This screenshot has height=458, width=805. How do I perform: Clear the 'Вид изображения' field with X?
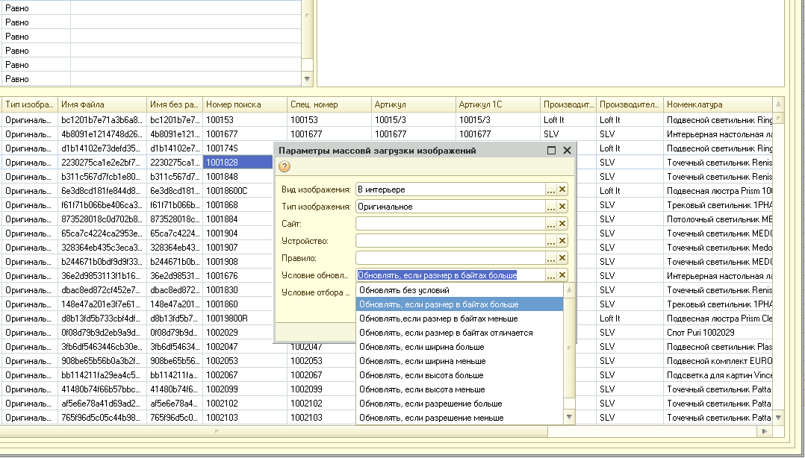[562, 189]
